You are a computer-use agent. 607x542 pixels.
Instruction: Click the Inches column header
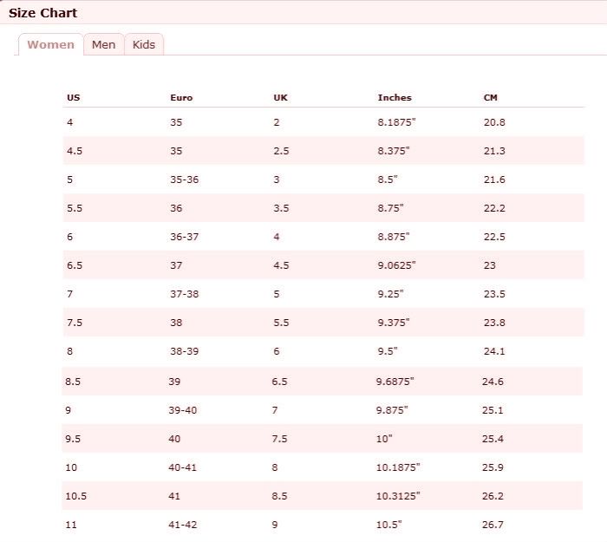395,97
